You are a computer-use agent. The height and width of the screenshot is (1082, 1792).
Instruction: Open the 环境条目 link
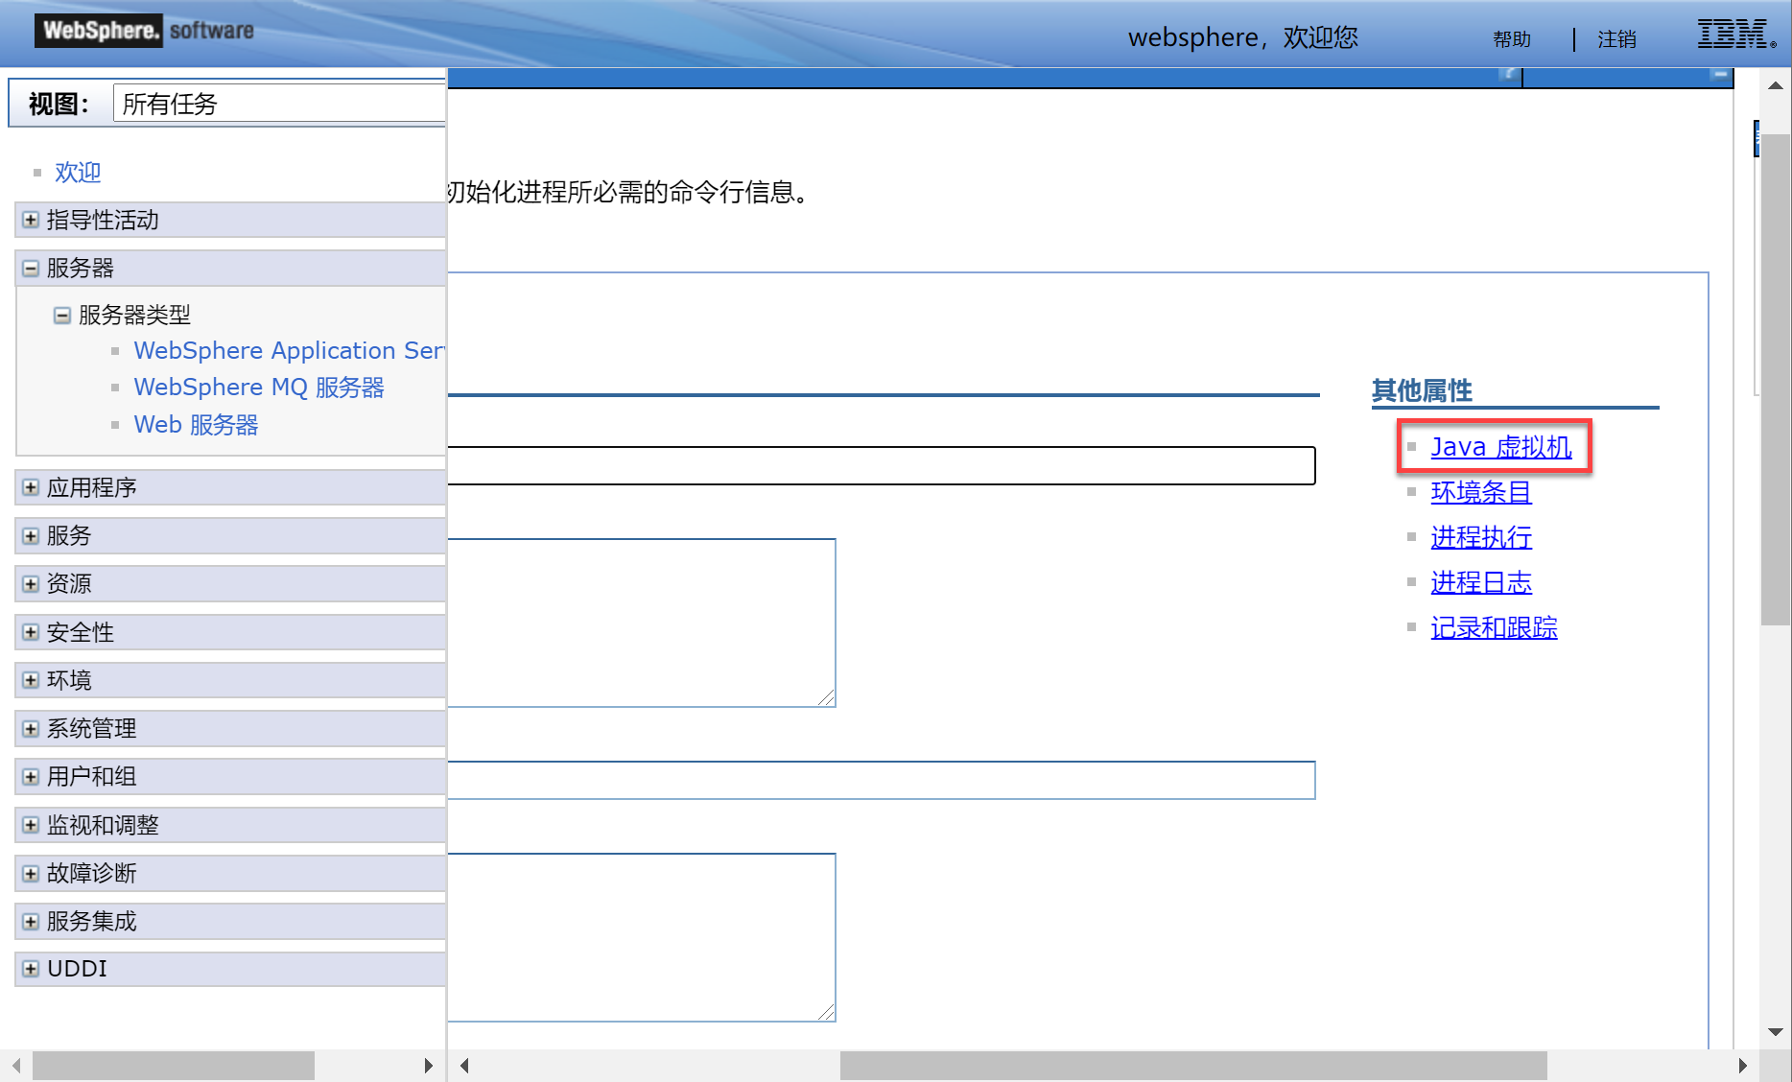[1481, 492]
